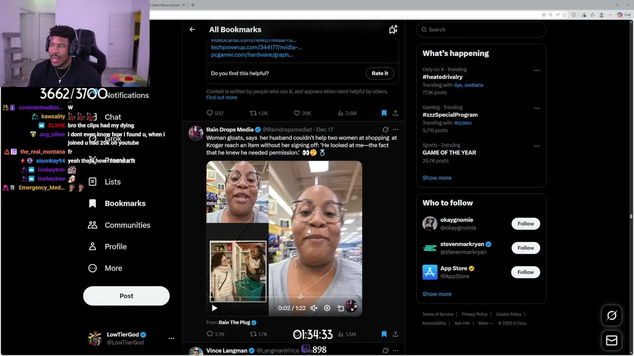Open Grok icon on Vince Langman tweet

pyautogui.click(x=385, y=351)
